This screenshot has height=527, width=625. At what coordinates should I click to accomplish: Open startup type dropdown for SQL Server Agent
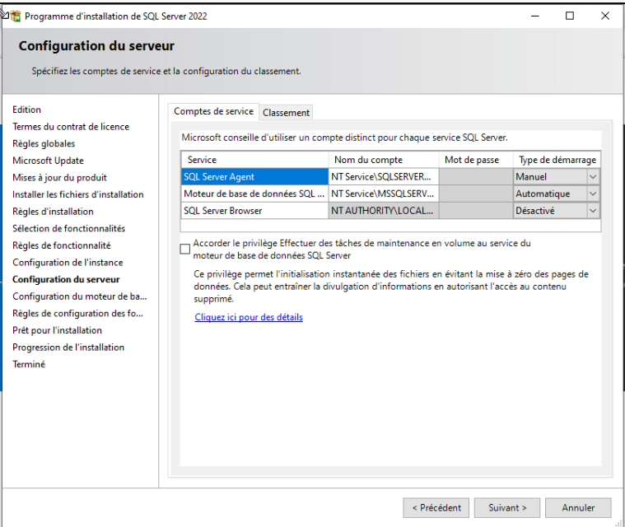(x=593, y=176)
